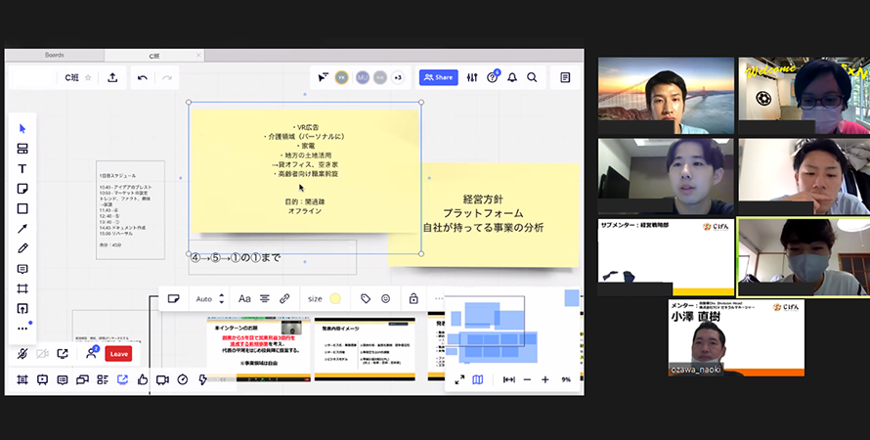The width and height of the screenshot is (870, 440).
Task: Pick the Sticky note tool
Action: 22,189
